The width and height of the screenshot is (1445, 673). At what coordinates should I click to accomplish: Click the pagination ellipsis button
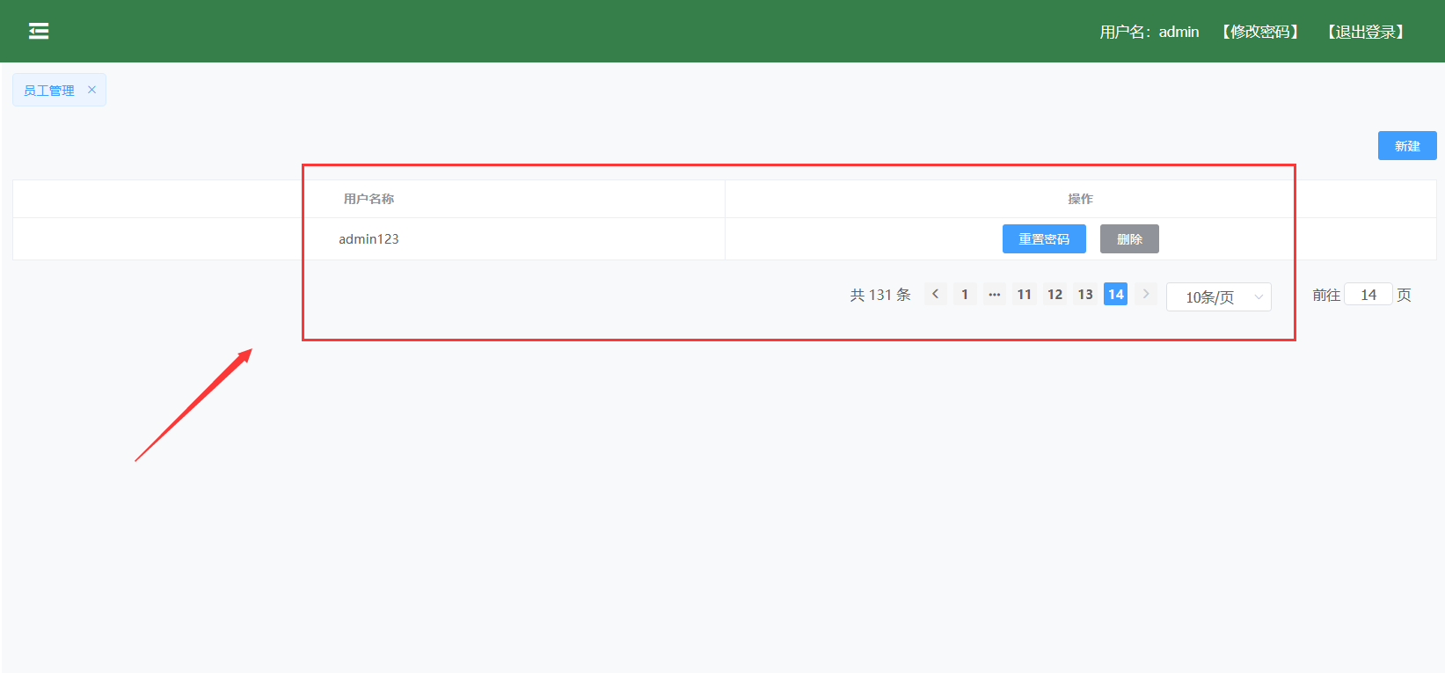coord(994,295)
